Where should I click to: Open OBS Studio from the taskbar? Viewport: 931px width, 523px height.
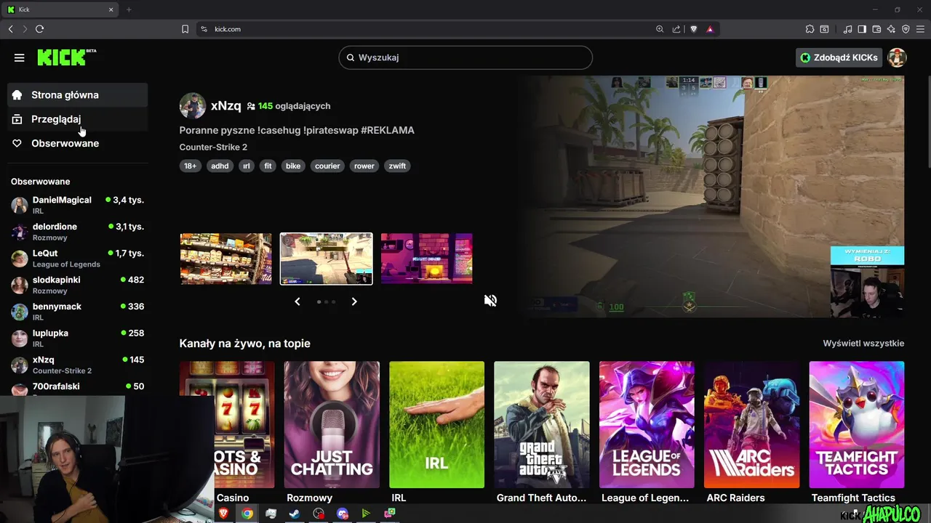(x=319, y=514)
